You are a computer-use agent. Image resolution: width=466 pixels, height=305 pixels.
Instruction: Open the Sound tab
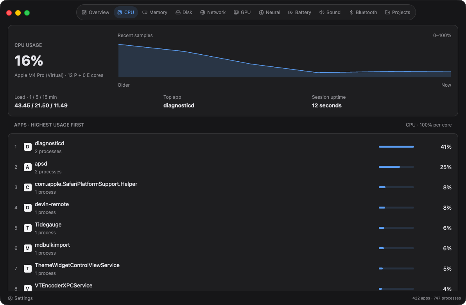click(330, 12)
